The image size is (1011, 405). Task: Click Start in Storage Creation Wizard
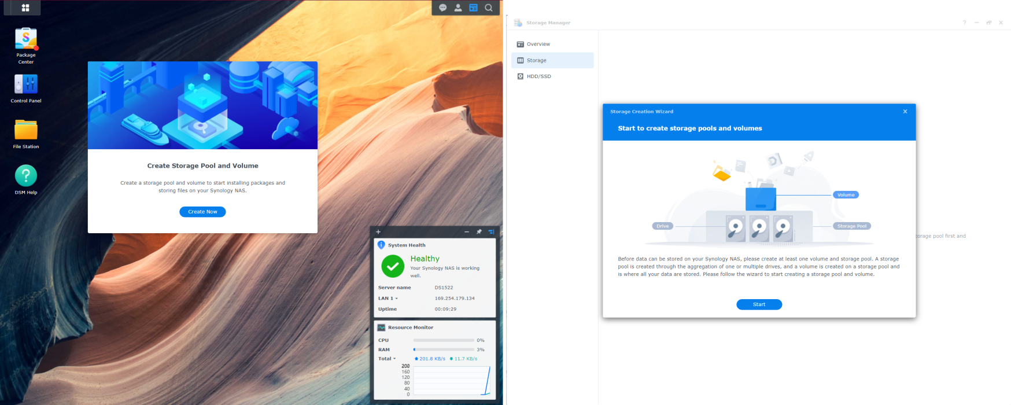pyautogui.click(x=759, y=304)
